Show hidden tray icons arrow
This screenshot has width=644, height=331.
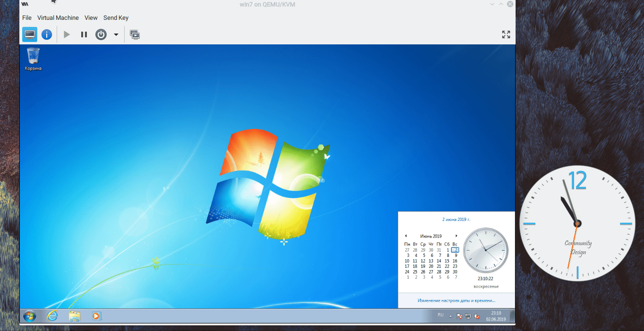[x=450, y=316]
